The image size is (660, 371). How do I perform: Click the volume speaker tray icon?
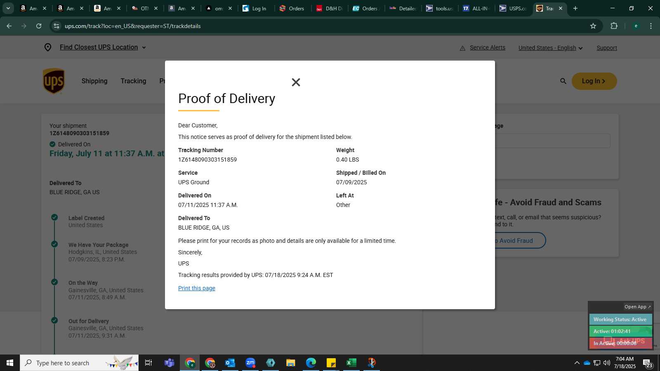pyautogui.click(x=607, y=363)
